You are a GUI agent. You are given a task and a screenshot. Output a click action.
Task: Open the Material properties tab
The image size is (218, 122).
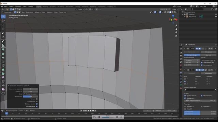click(181, 88)
